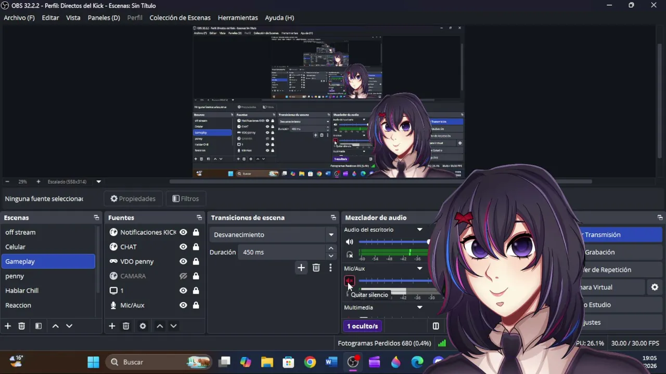Screen dimensions: 666x374
Task: Increase transition duration with up arrow
Action: coord(330,249)
